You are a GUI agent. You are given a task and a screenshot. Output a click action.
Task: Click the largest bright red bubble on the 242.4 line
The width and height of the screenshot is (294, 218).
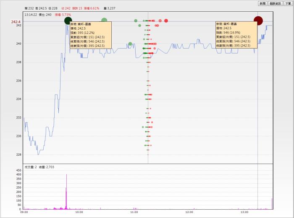(166, 21)
